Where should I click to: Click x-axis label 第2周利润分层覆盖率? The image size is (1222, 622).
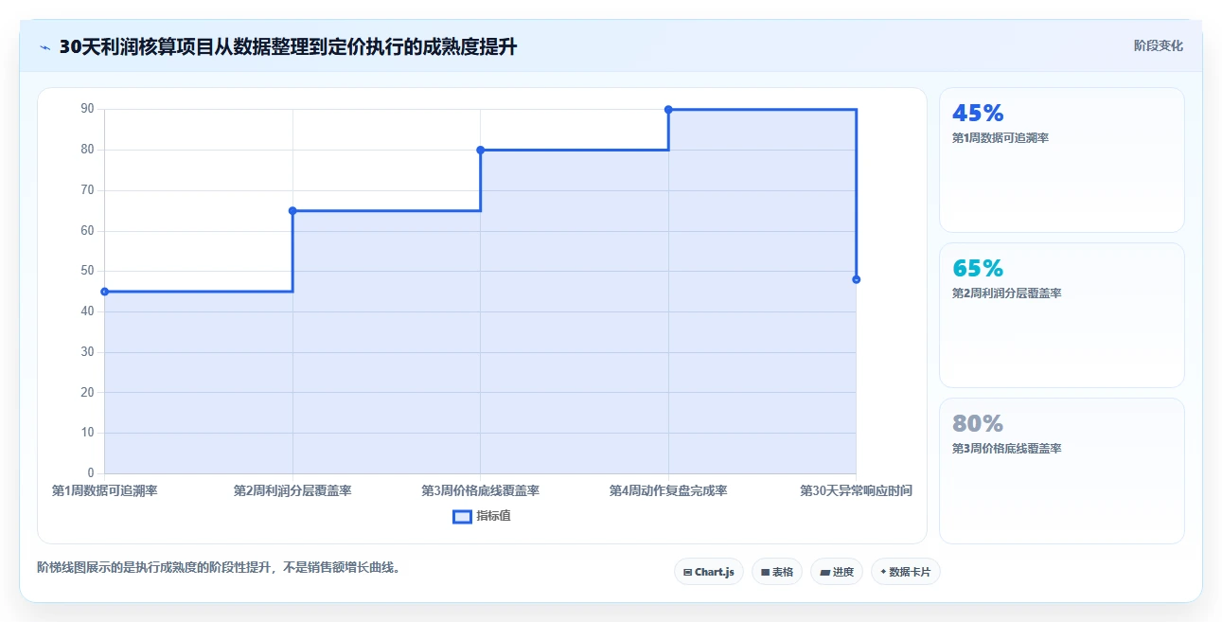pyautogui.click(x=292, y=490)
